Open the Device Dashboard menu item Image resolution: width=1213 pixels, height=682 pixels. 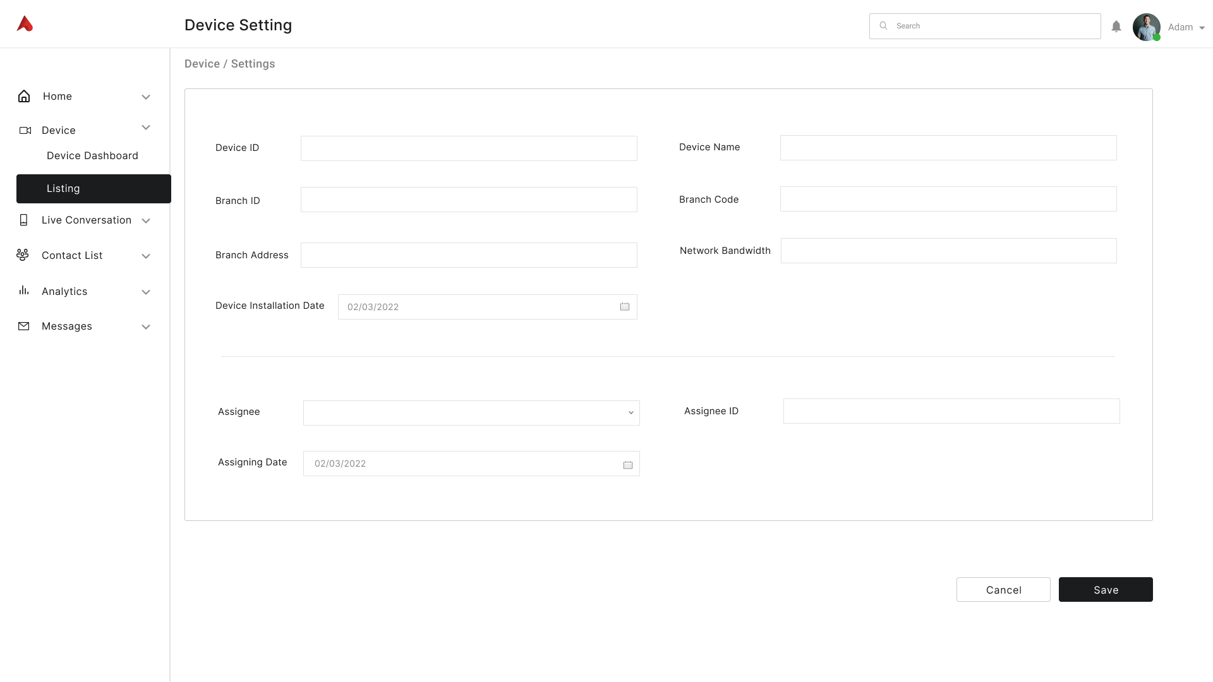click(92, 155)
